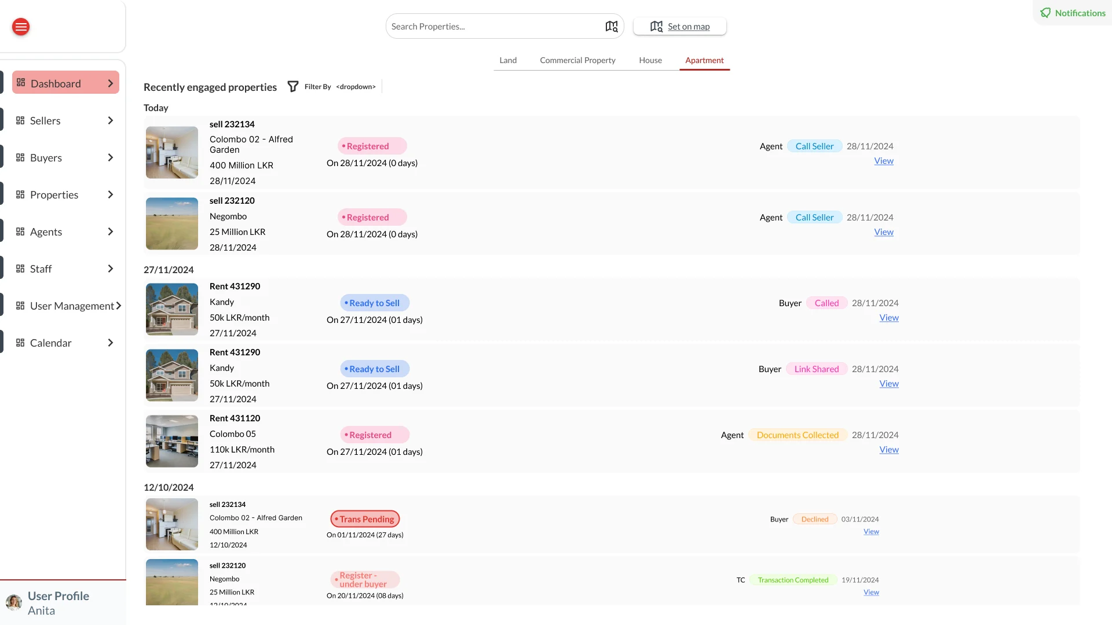Click the Called status tag
This screenshot has width=1112, height=625.
826,303
